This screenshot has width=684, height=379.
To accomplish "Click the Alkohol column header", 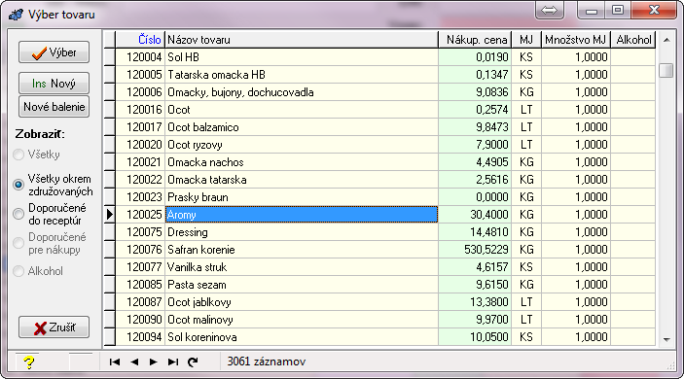I will tap(633, 40).
